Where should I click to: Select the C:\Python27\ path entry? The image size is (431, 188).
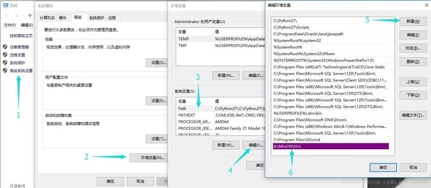[331, 20]
